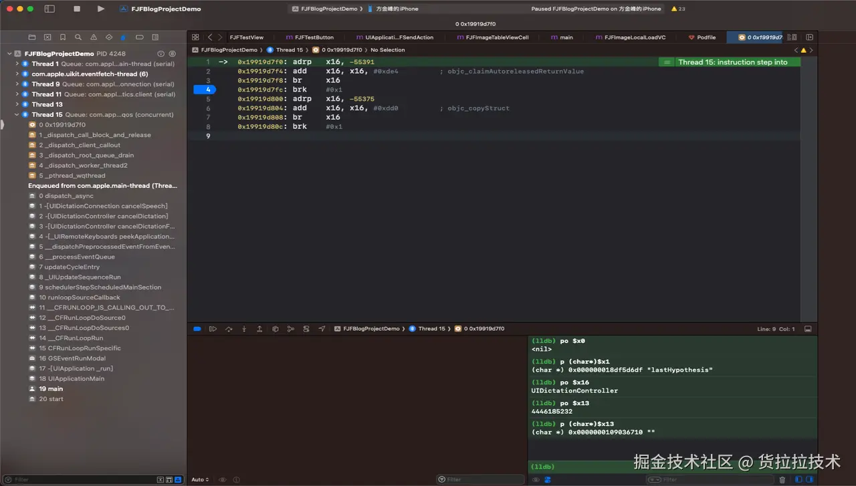Click the Step Over debug button
Image resolution: width=856 pixels, height=486 pixels.
pyautogui.click(x=229, y=329)
